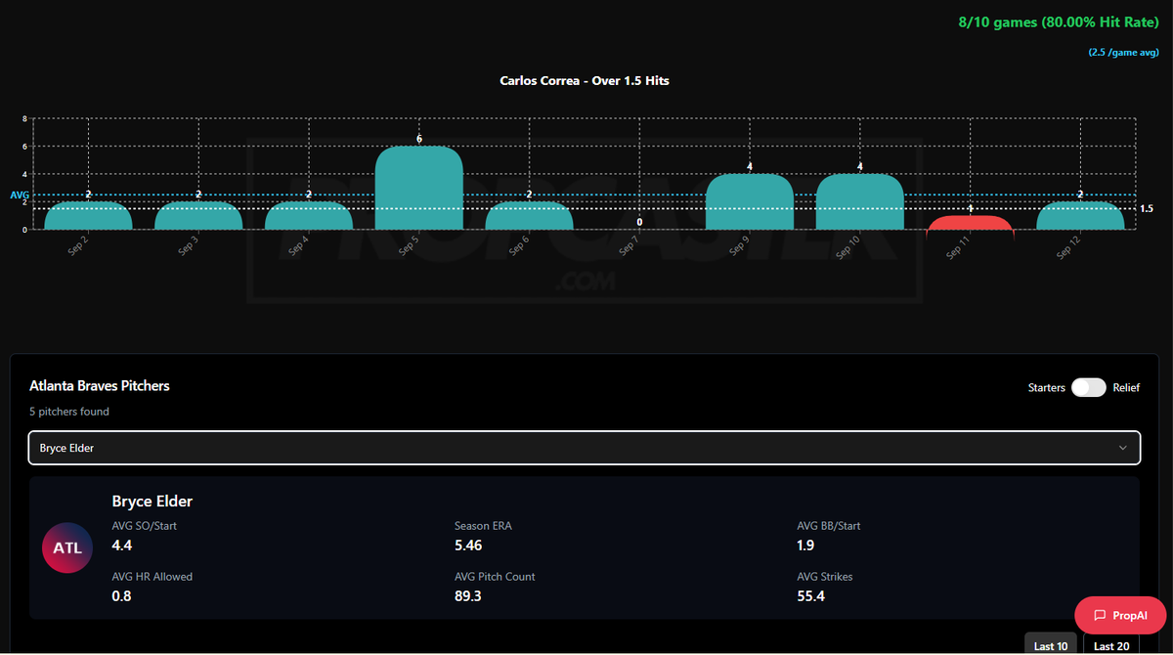
Task: Click the dropdown chevron in pitcher selector
Action: [1122, 448]
